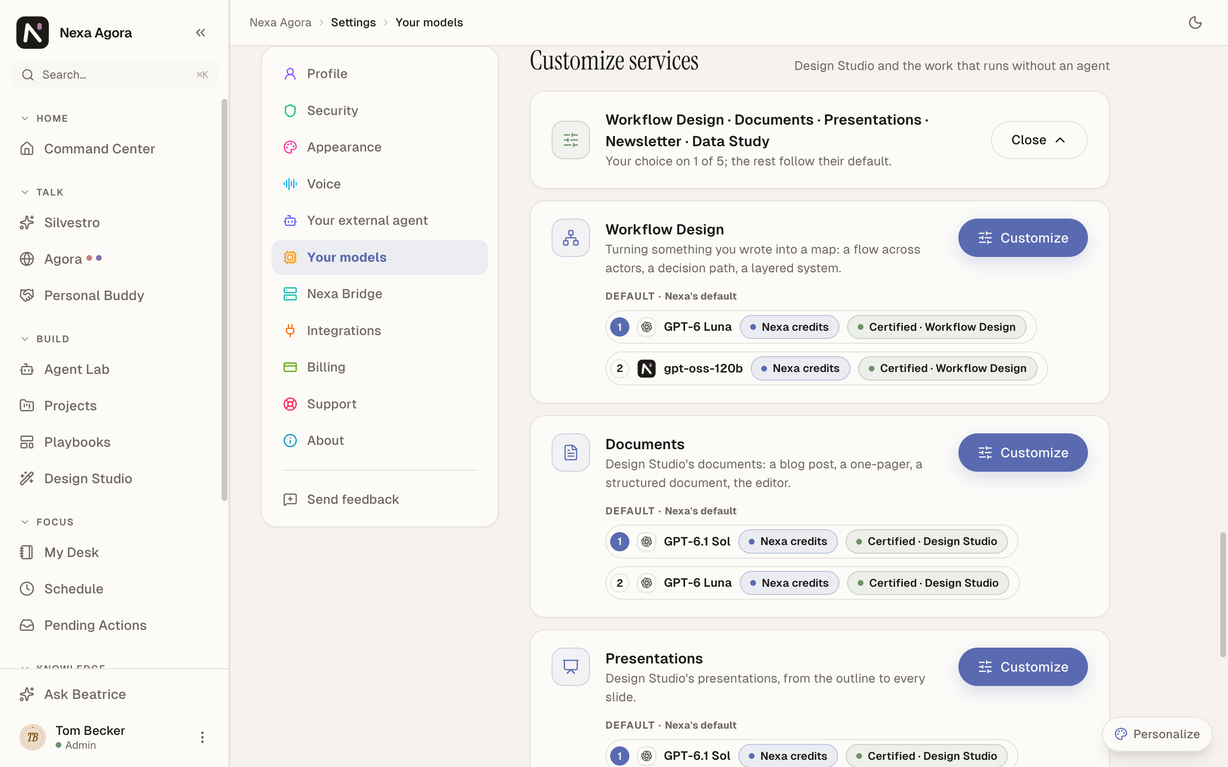Switch to Security settings
Image resolution: width=1228 pixels, height=767 pixels.
coord(379,111)
